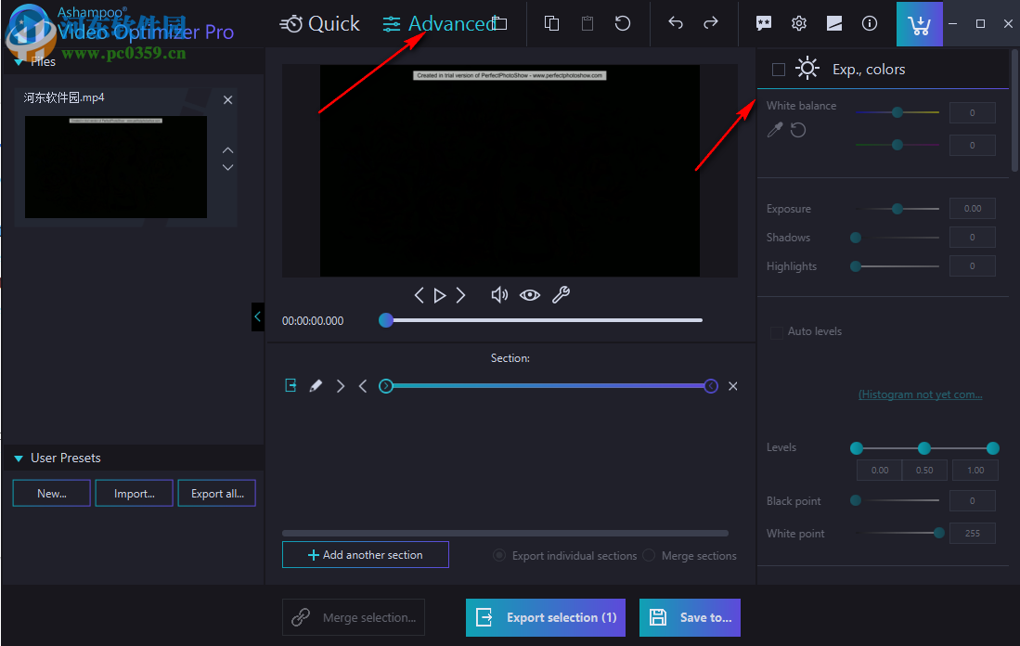Viewport: 1020px width, 646px height.
Task: Toggle the checkbox beside Exp., colors header
Action: point(777,68)
